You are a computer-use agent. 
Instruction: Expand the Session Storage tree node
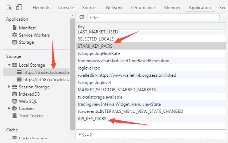[x=9, y=87]
